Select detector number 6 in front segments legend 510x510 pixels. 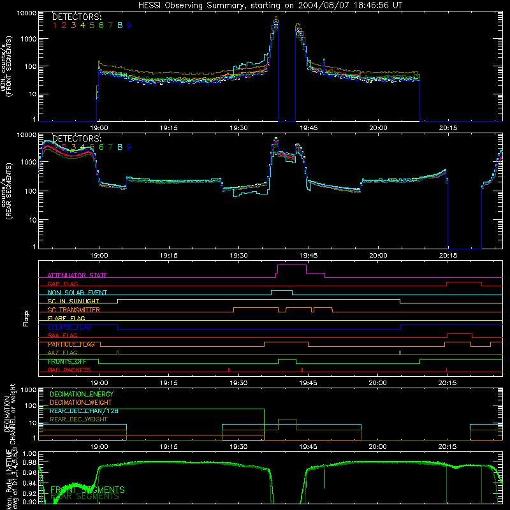pyautogui.click(x=101, y=25)
